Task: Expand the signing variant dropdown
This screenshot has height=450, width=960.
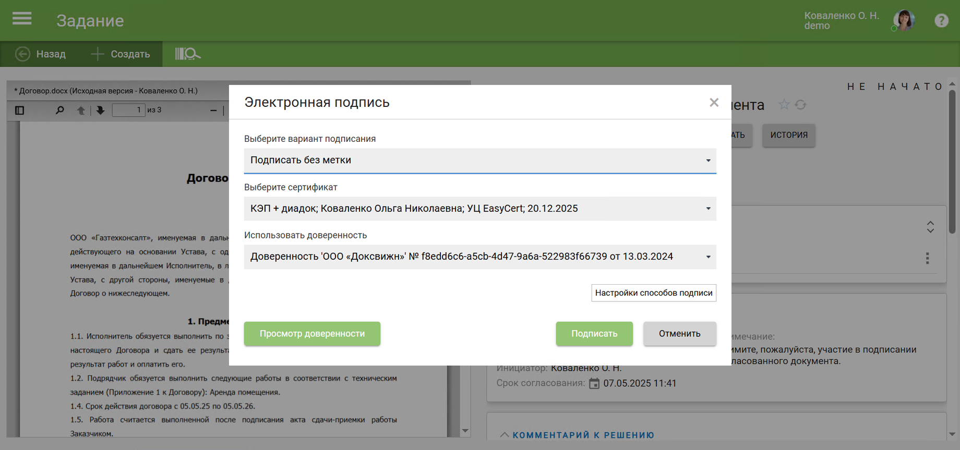Action: [x=479, y=161]
